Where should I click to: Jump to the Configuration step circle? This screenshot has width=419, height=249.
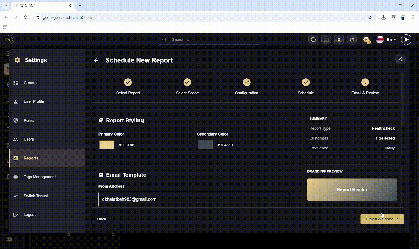[x=246, y=82]
